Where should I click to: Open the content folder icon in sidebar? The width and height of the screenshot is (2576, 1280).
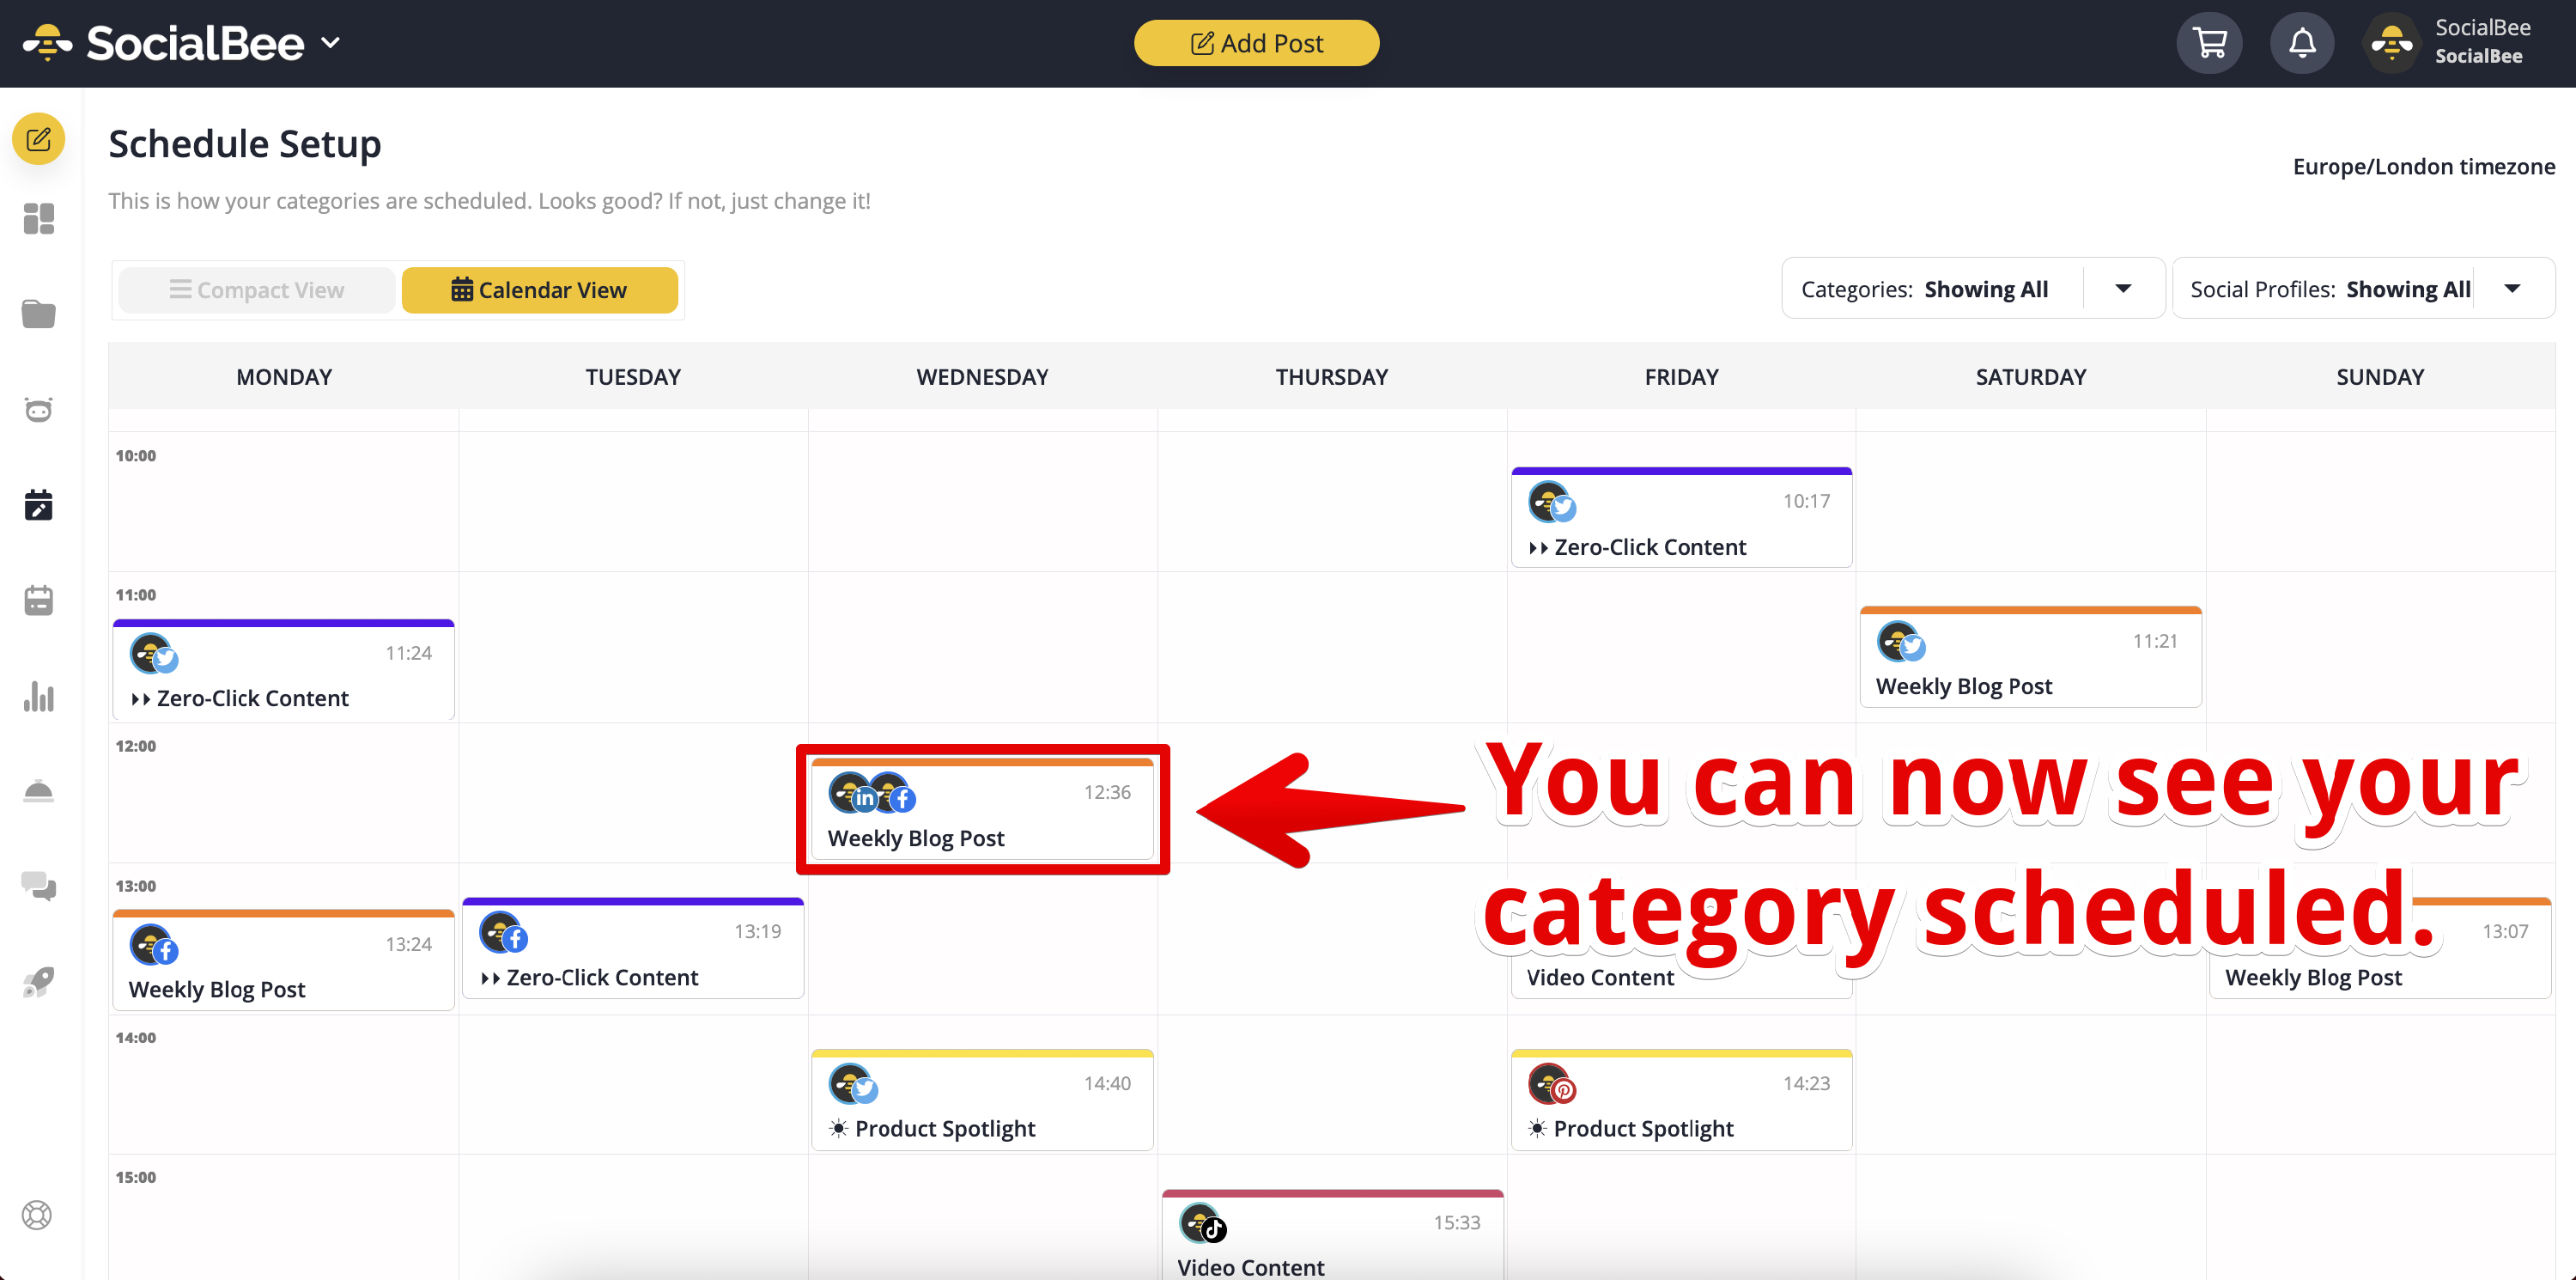(38, 314)
